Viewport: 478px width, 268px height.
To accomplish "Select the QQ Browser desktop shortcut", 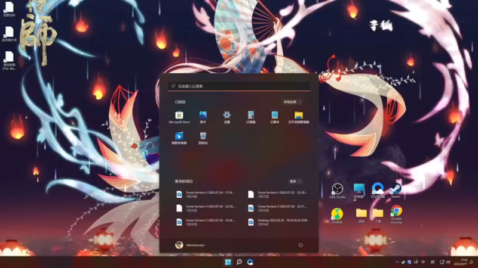I will pos(378,191).
